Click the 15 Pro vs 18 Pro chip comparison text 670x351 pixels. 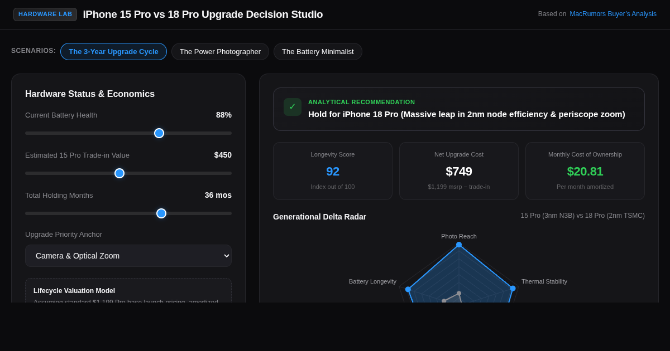(x=583, y=216)
